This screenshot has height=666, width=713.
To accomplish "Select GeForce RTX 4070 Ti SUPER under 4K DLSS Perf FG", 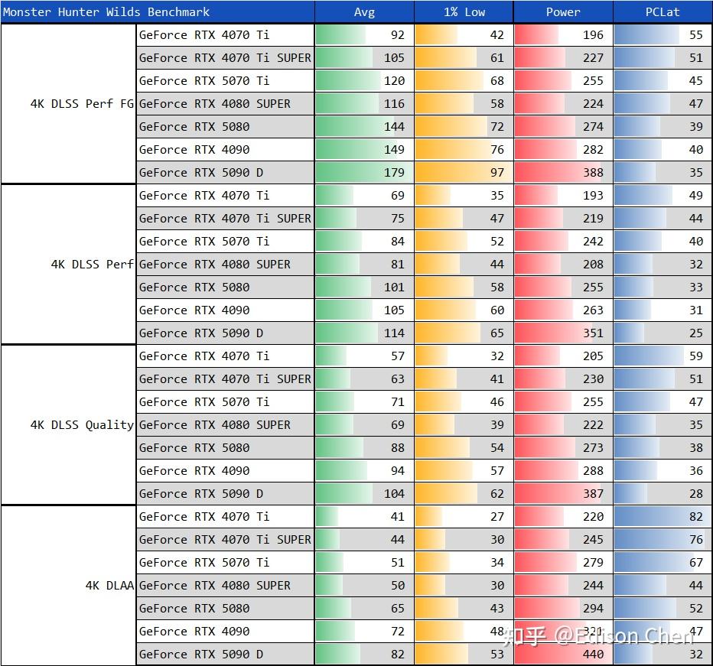I will (225, 58).
